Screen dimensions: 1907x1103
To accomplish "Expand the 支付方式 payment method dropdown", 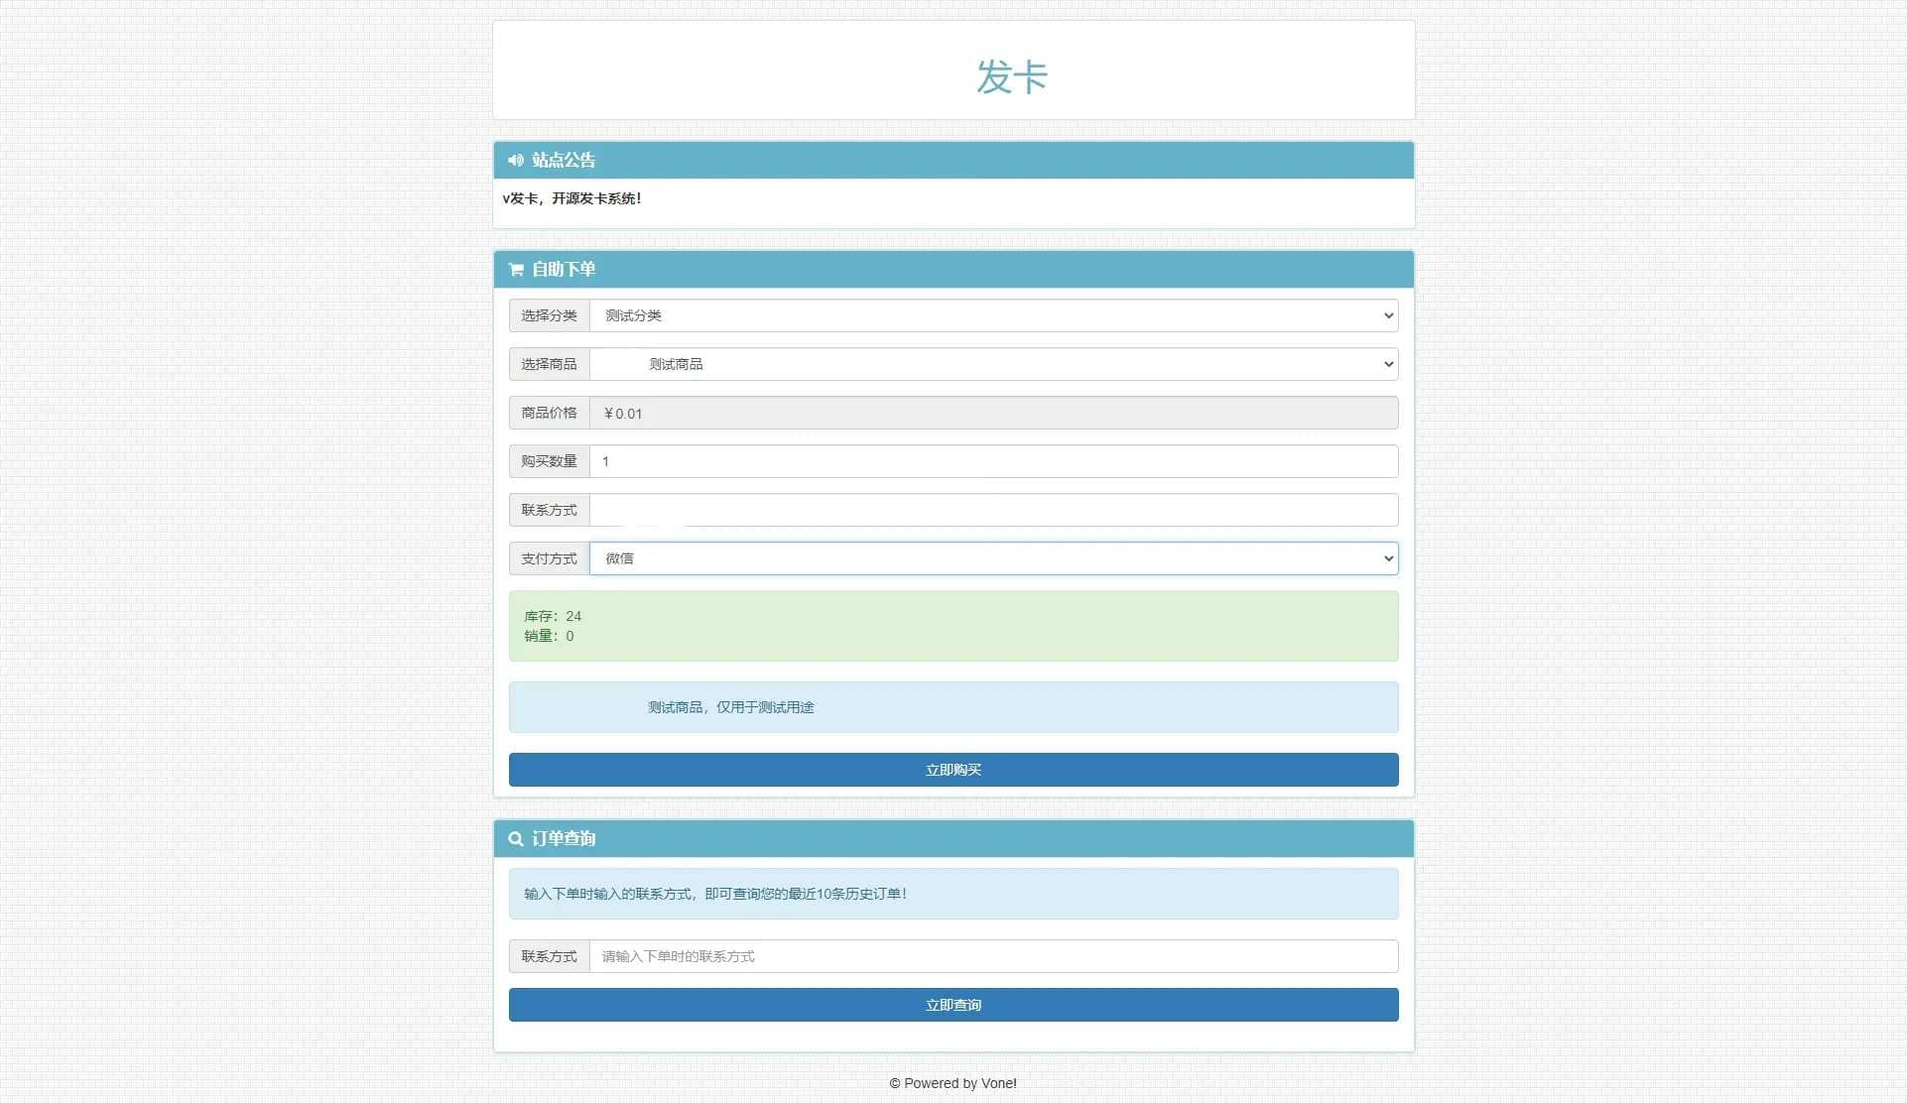I will pyautogui.click(x=993, y=558).
